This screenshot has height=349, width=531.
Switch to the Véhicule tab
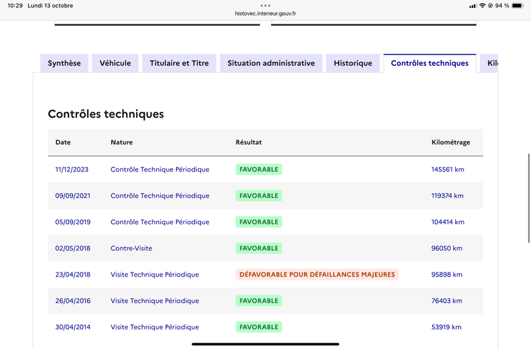click(x=115, y=63)
